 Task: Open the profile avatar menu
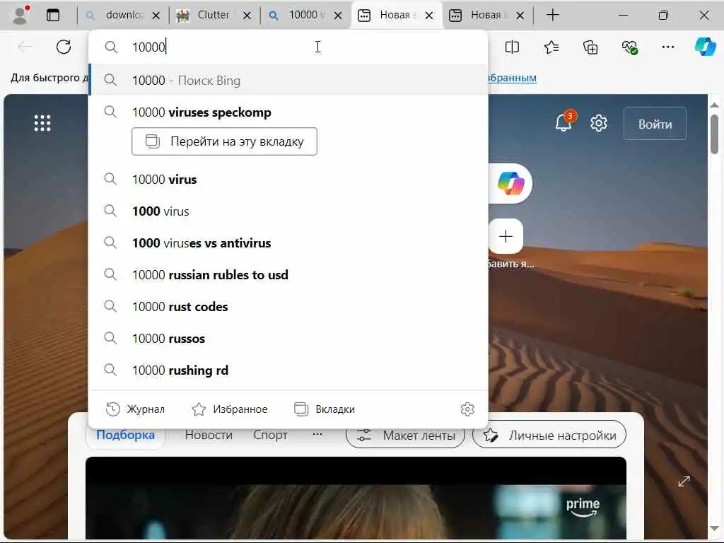tap(21, 16)
